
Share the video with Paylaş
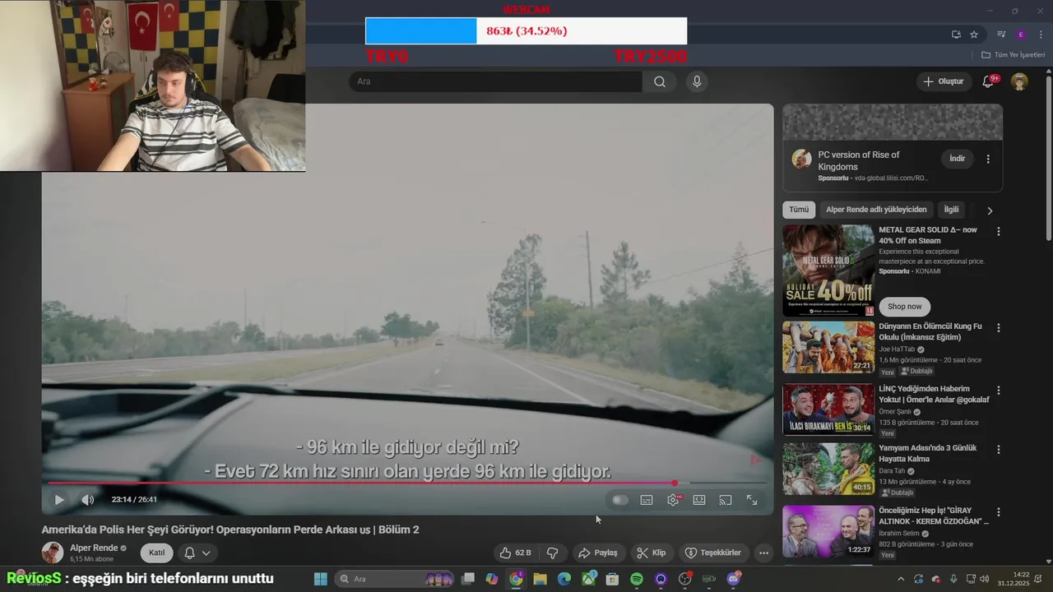pos(598,553)
